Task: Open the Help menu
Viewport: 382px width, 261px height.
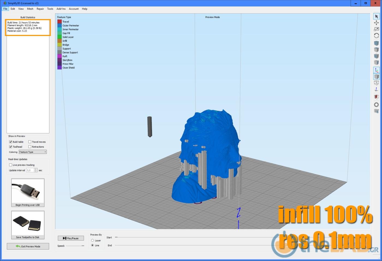Action: 85,9
